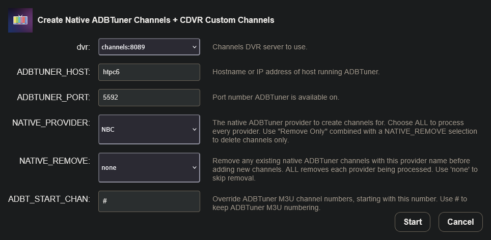
Task: Click 'The native ADBTuner provider to create' description
Action: pos(345,131)
